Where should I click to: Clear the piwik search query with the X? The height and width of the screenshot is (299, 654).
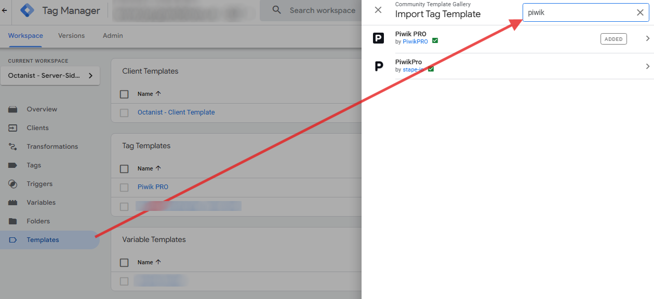point(640,12)
